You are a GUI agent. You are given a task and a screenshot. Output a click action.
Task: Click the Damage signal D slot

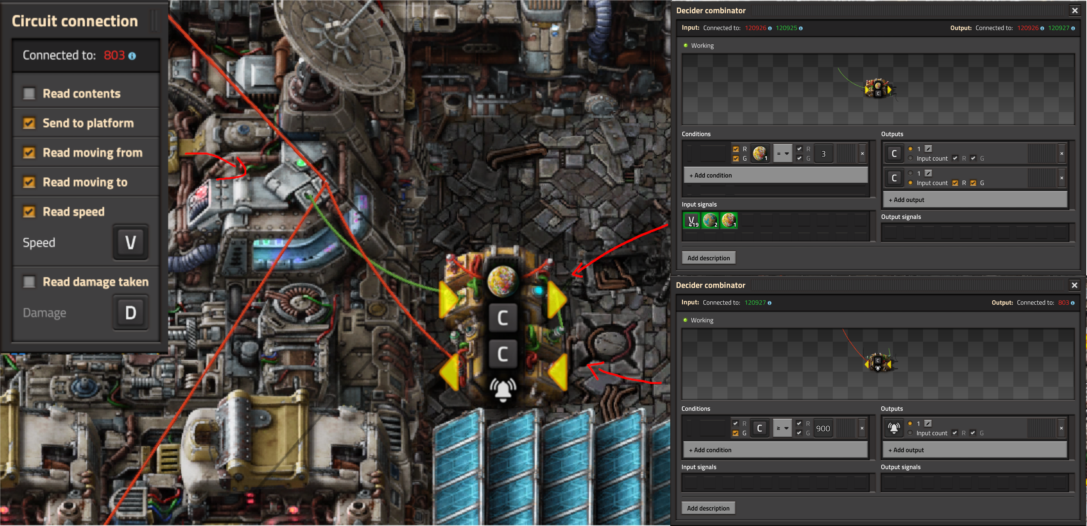pos(131,313)
